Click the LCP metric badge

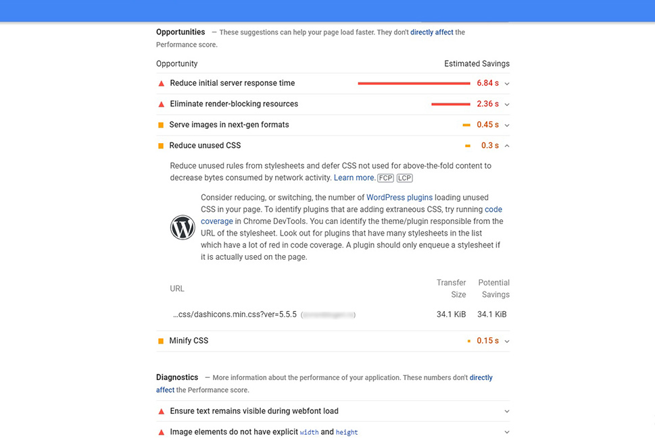pyautogui.click(x=404, y=178)
